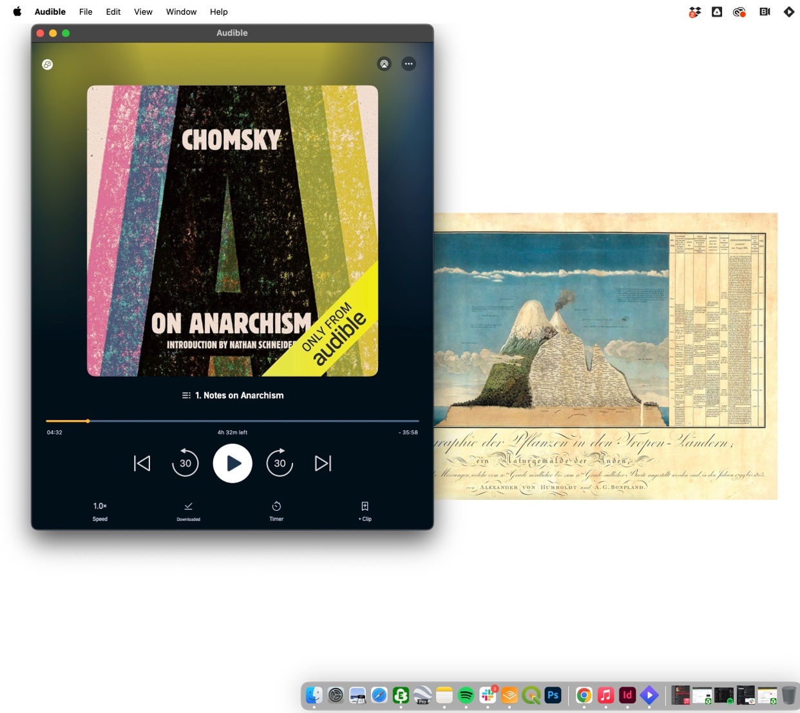Open Slack from the Dock
The width and height of the screenshot is (800, 713).
pyautogui.click(x=488, y=696)
